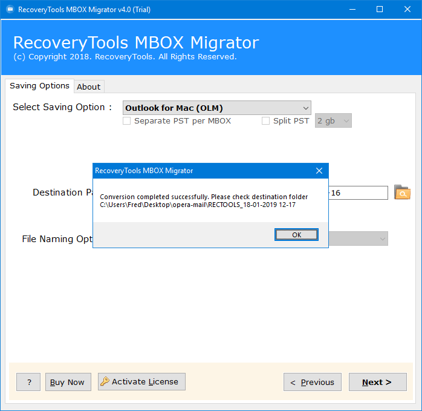The image size is (422, 411).
Task: Maximize the MBOX Migrator window
Action: click(380, 10)
